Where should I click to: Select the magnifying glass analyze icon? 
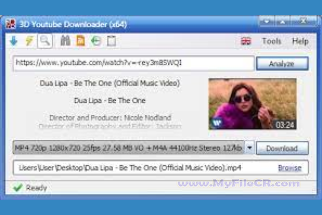click(x=45, y=41)
